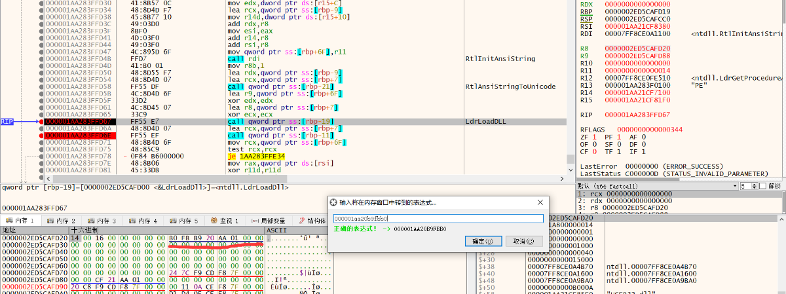Close the expression dialog with X
This screenshot has width=786, height=294.
pyautogui.click(x=539, y=203)
